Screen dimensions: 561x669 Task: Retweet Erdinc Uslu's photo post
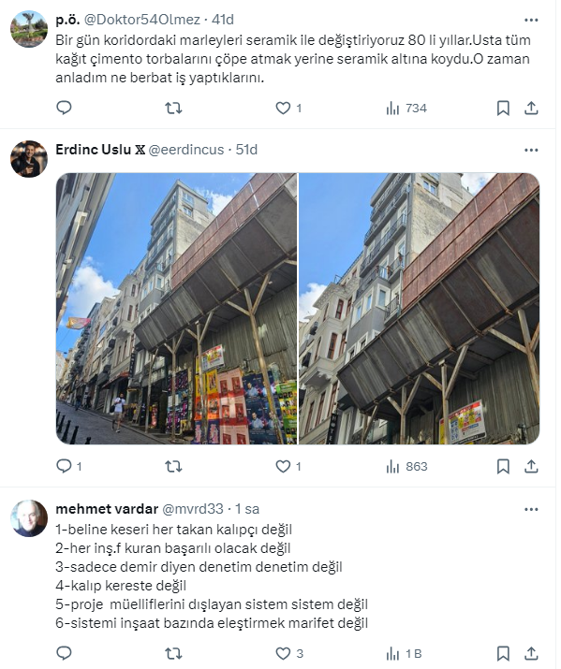174,466
